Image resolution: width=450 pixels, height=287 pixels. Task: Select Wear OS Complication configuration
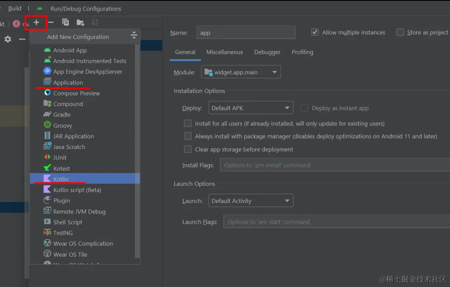tap(83, 243)
